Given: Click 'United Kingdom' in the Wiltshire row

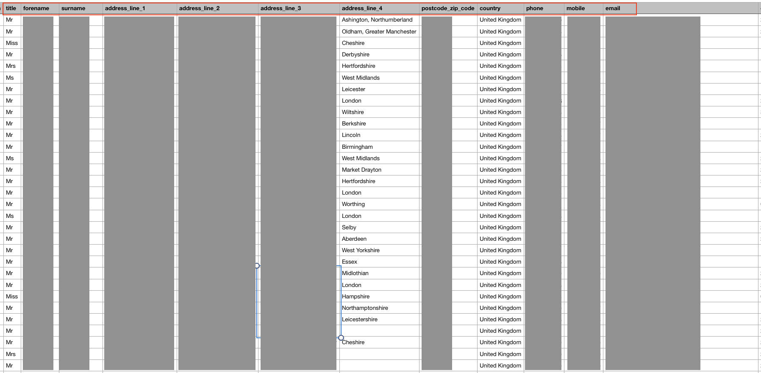Looking at the screenshot, I should (x=500, y=112).
